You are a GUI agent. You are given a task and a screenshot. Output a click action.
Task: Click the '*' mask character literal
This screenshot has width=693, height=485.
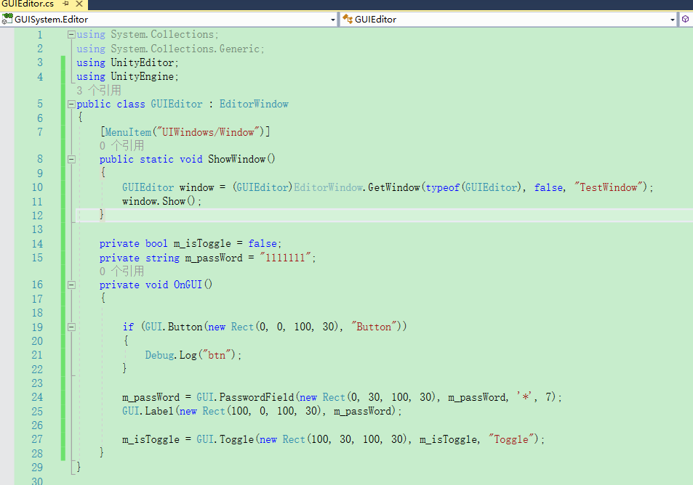(x=526, y=397)
